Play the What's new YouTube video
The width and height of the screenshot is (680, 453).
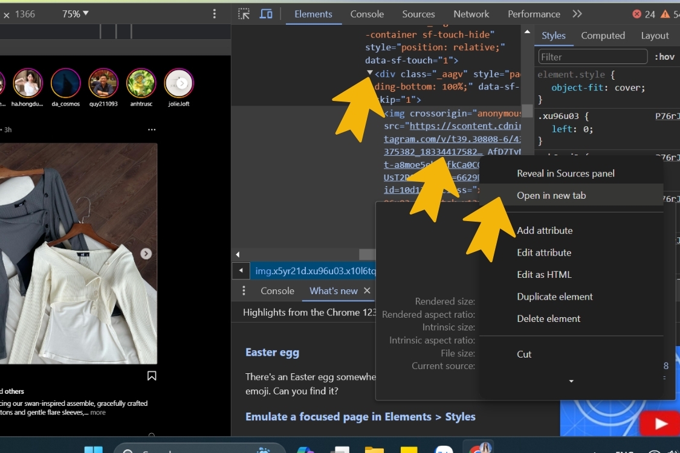660,423
